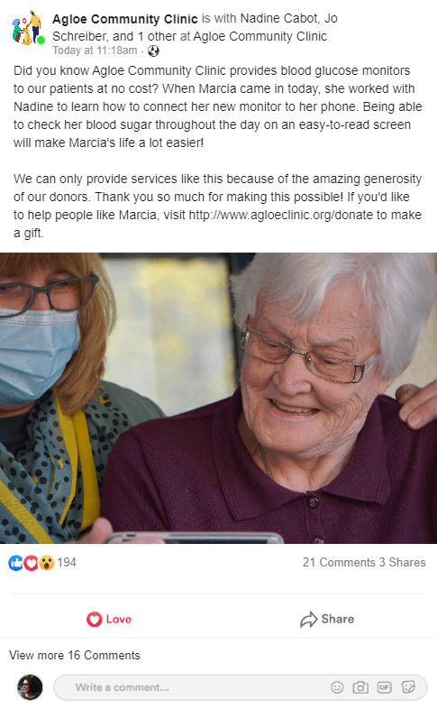This screenshot has height=709, width=437.
Task: Click the globe public-audience icon
Action: pos(153,51)
